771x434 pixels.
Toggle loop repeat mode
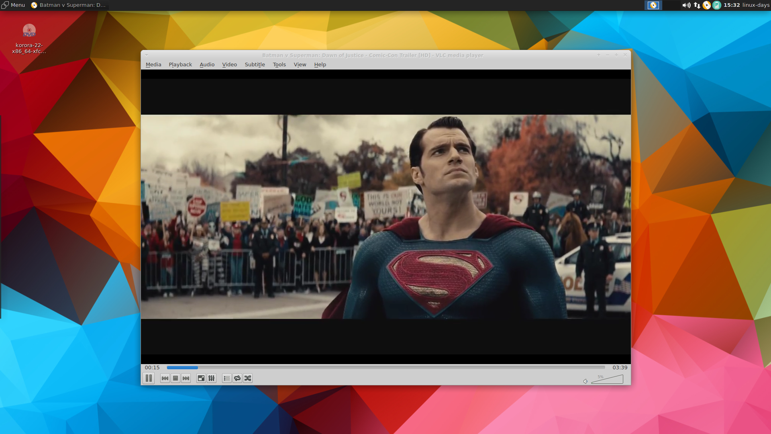pyautogui.click(x=237, y=378)
